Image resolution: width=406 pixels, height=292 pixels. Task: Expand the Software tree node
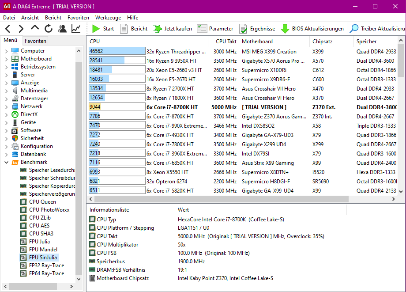[7, 131]
